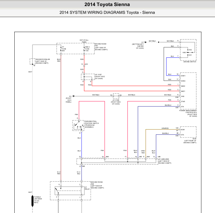Select the ST FUSE 30A label
Screen dimensions: 215x213
point(64,49)
